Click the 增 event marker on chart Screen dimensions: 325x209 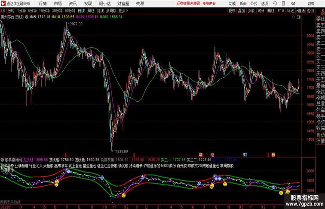pos(201,154)
